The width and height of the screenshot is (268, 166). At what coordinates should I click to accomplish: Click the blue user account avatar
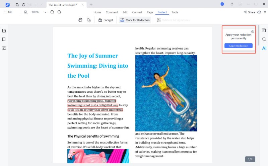pyautogui.click(x=222, y=4)
